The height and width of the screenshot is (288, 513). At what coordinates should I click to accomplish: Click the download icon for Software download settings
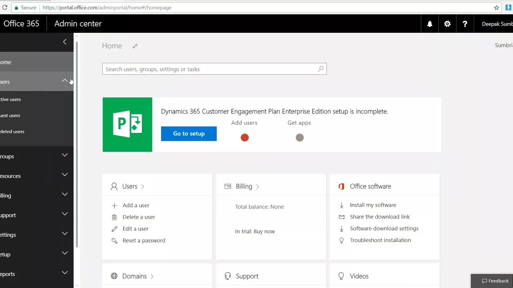click(x=341, y=228)
